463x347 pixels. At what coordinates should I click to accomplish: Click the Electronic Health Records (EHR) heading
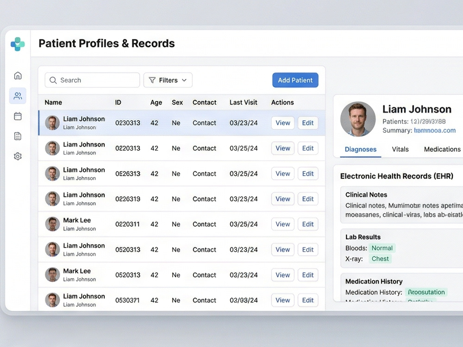click(x=397, y=176)
